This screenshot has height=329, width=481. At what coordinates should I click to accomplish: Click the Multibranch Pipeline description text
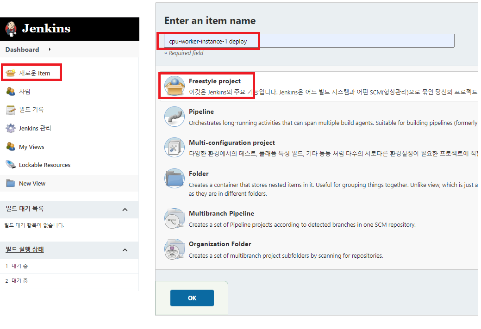[302, 225]
